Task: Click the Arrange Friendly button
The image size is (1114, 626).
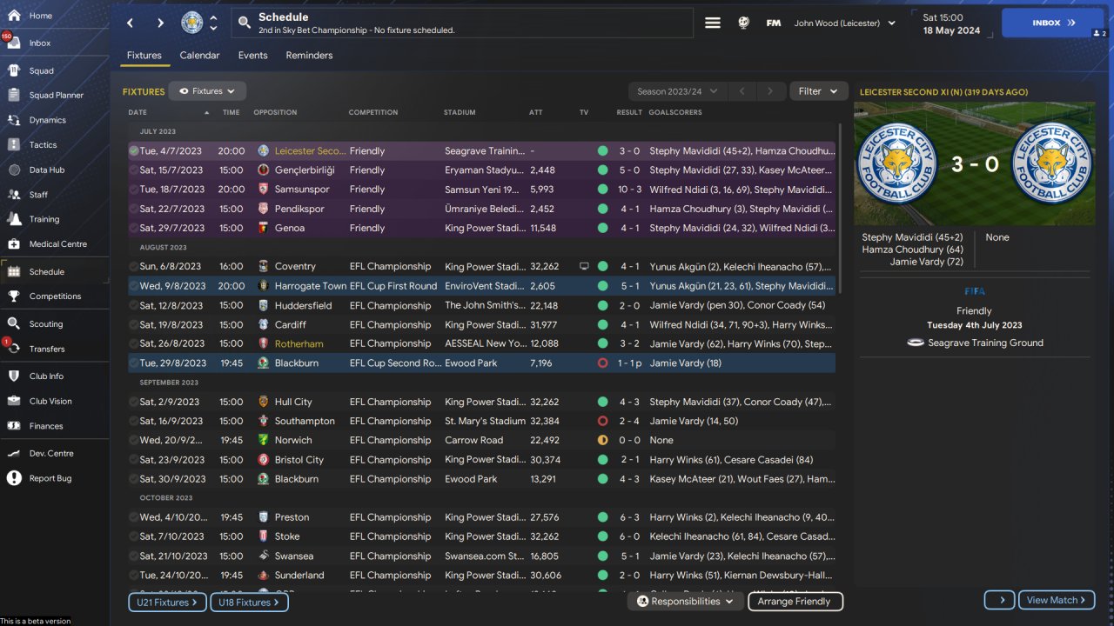Action: pos(795,601)
